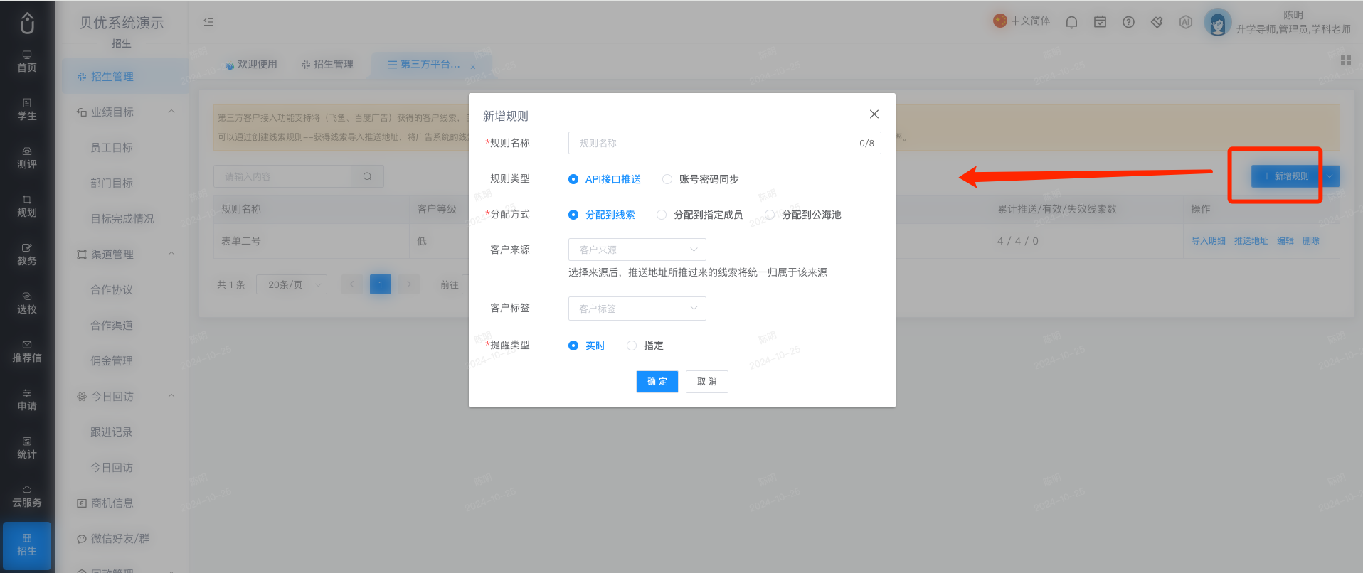Open the 客户标签 dropdown
Image resolution: width=1363 pixels, height=573 pixels.
[637, 309]
